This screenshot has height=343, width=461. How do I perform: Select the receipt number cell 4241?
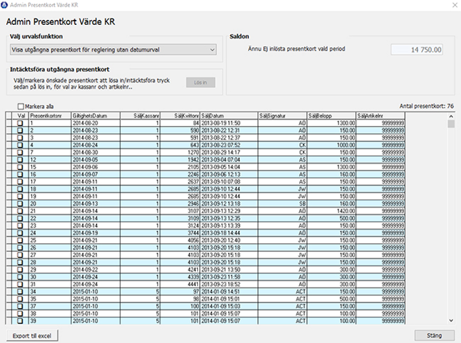180,270
